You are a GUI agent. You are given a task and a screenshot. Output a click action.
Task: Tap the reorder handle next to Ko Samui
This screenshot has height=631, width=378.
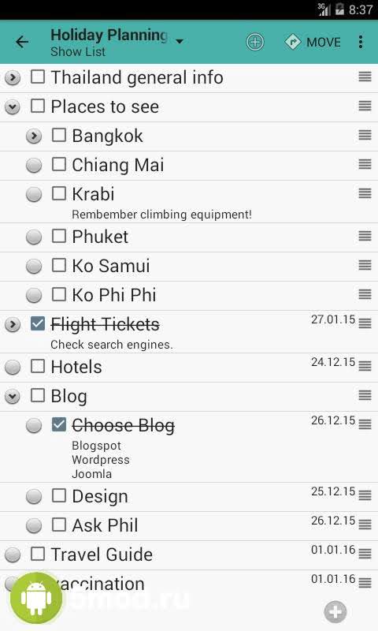click(365, 265)
